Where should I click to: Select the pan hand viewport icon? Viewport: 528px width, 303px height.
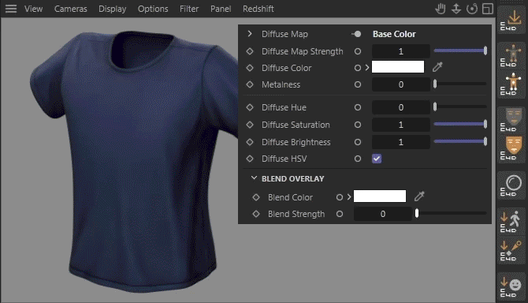click(x=440, y=9)
